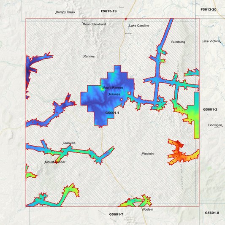The width and height of the screenshot is (225, 225).
Task: Click the Goovigen town label
Action: coord(215,125)
